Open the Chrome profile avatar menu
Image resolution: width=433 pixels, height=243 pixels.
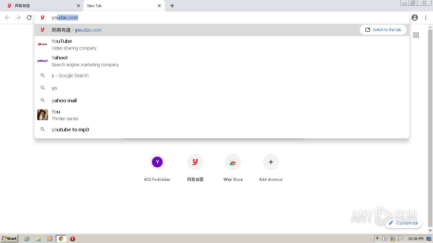[x=415, y=18]
